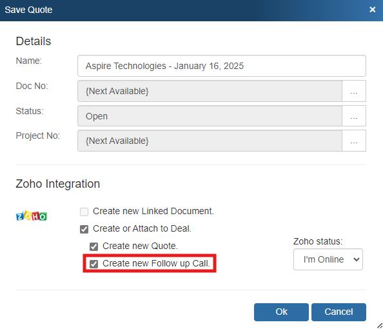383x329 pixels.
Task: Open the Doc No ellipsis browse button
Action: pyautogui.click(x=354, y=91)
